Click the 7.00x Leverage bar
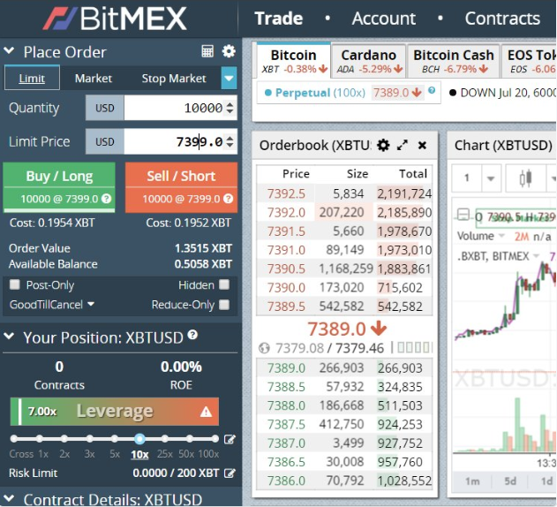This screenshot has height=507, width=557. click(115, 412)
